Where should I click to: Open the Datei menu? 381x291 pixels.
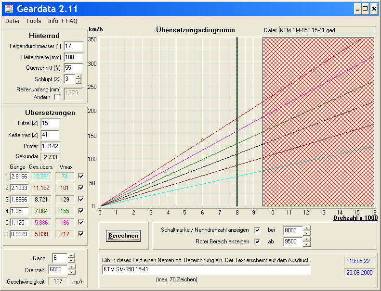(x=12, y=21)
